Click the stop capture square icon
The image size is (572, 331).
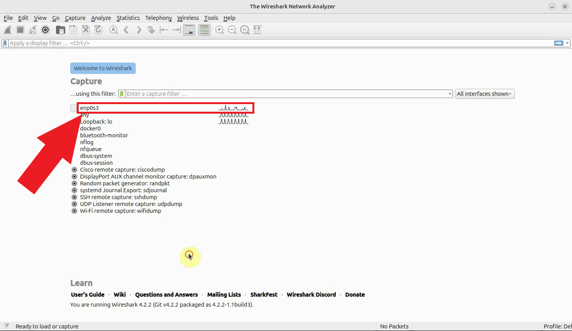(x=20, y=30)
